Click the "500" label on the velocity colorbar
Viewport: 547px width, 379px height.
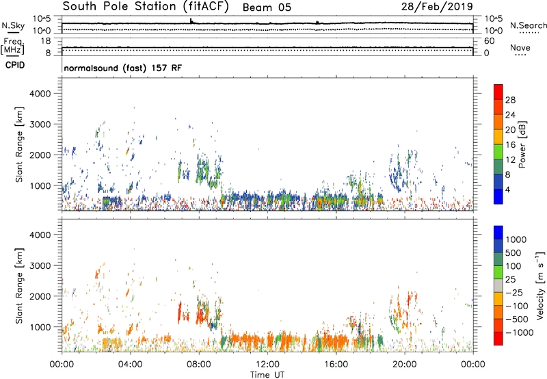pos(514,253)
